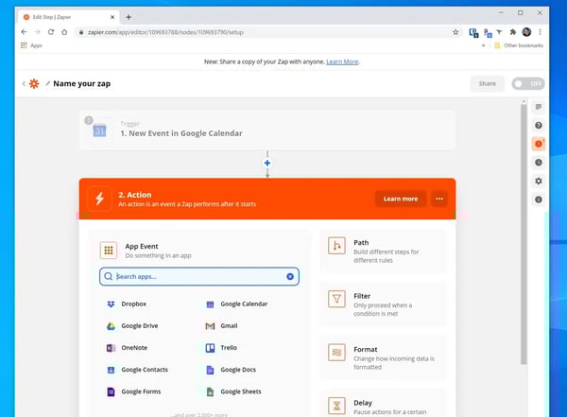Focus the Search apps input field

coord(199,276)
